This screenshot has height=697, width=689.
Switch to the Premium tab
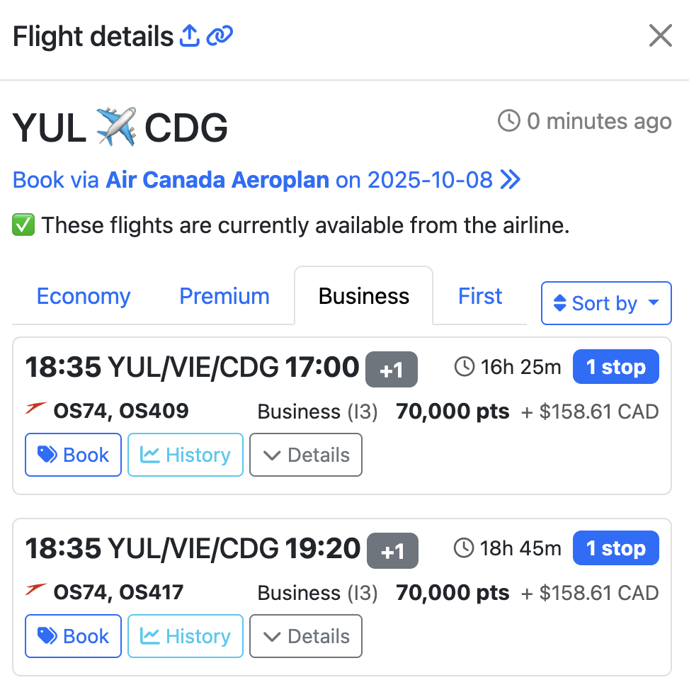point(224,296)
